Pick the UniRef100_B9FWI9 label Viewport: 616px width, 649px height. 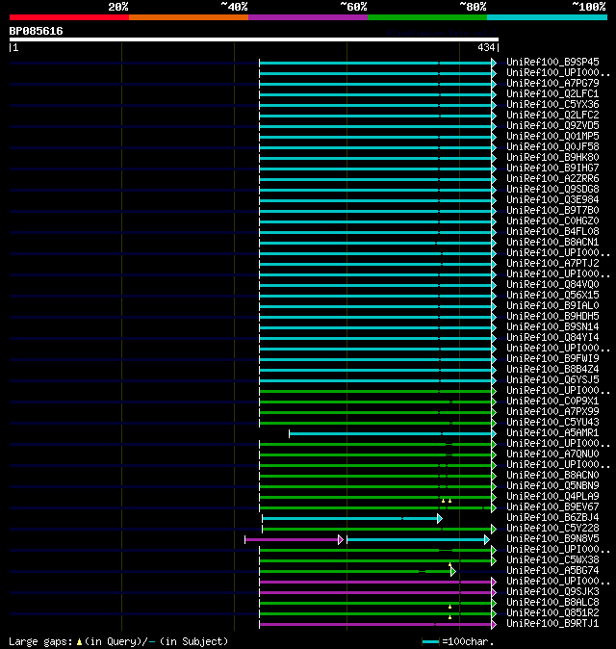coord(552,359)
